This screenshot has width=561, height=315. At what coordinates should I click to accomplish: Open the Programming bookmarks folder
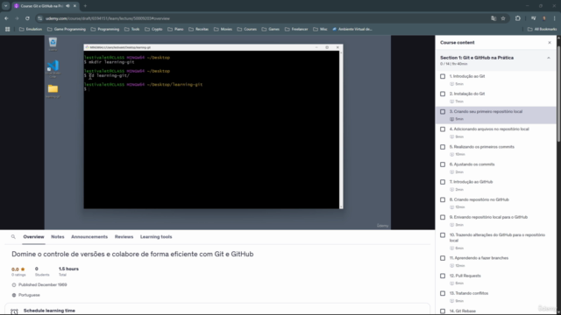105,29
